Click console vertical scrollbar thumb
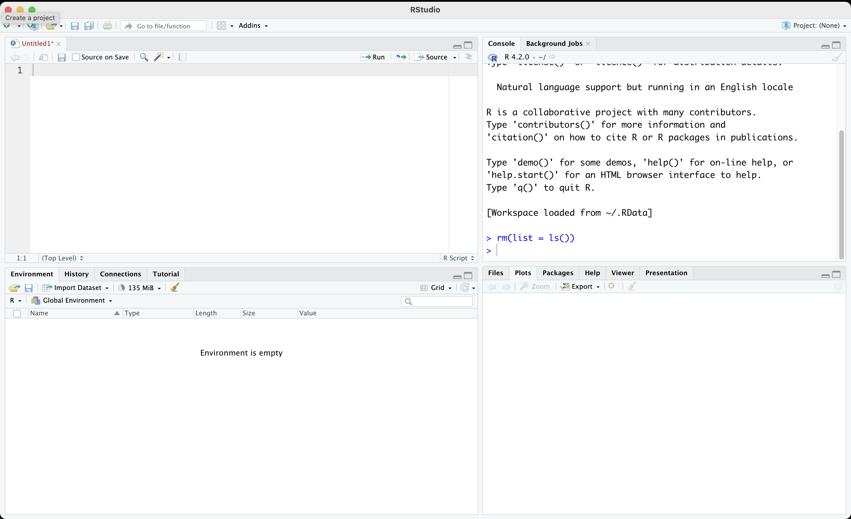Viewport: 851px width, 519px height. pyautogui.click(x=841, y=194)
